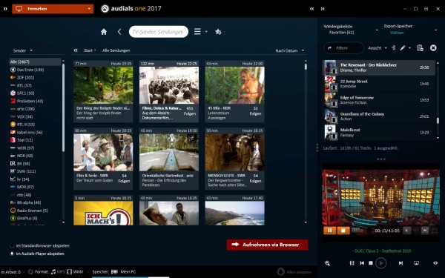
Task: Remove selected entries from playlist icon
Action: click(420, 48)
